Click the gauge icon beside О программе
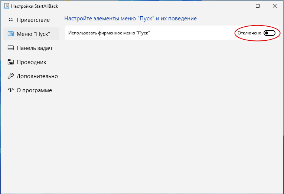This screenshot has width=284, height=194. click(11, 90)
